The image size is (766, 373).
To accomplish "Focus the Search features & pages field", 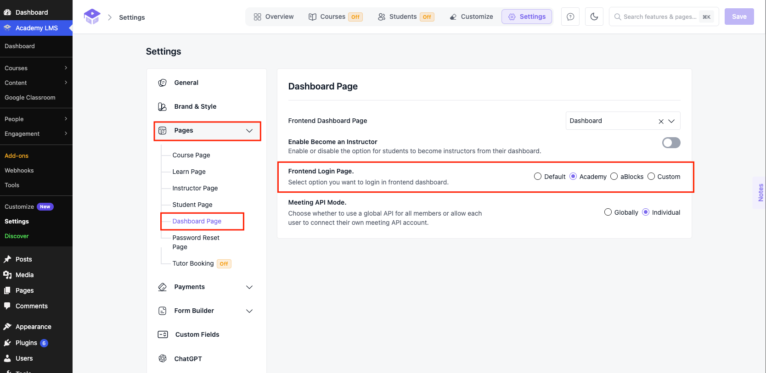I will [x=664, y=17].
